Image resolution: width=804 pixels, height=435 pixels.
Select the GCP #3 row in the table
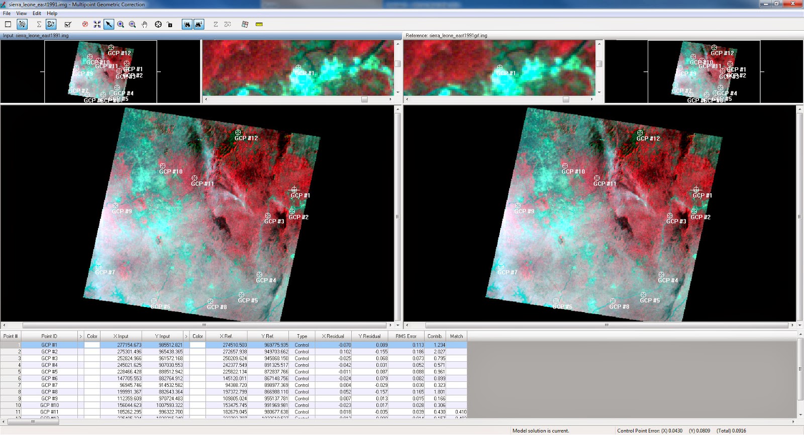[234, 358]
